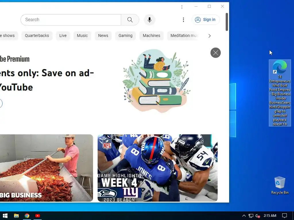The width and height of the screenshot is (294, 220).
Task: Open the 2:15 AM clock flyout
Action: coord(270,216)
